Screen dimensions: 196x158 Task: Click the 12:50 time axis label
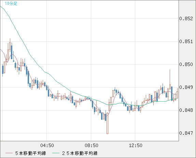coord(136,145)
